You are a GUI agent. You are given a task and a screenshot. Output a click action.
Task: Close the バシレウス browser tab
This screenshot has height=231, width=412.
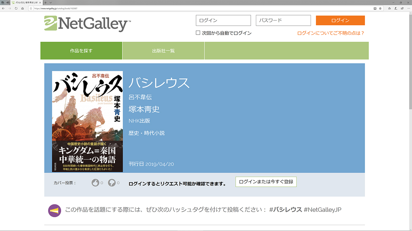[40, 3]
